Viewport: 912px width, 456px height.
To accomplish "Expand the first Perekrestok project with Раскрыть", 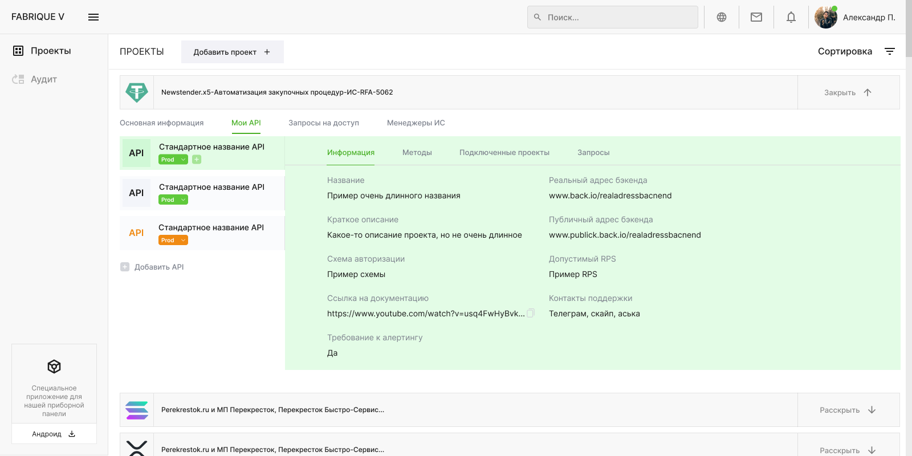I will click(x=848, y=410).
